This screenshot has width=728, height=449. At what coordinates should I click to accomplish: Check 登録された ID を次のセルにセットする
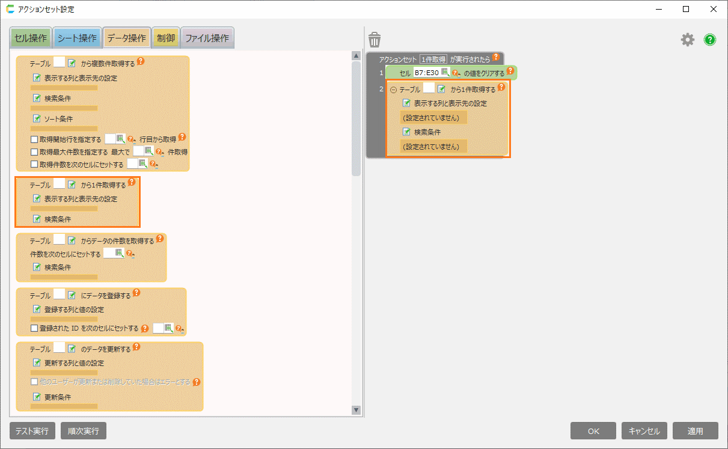click(34, 328)
